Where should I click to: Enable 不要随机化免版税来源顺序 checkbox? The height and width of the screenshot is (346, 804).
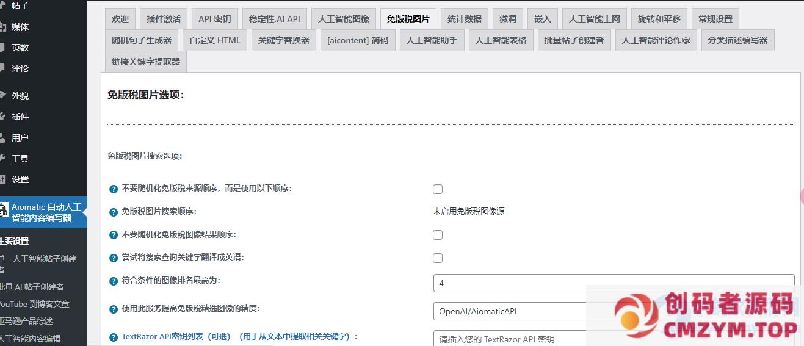tap(438, 189)
